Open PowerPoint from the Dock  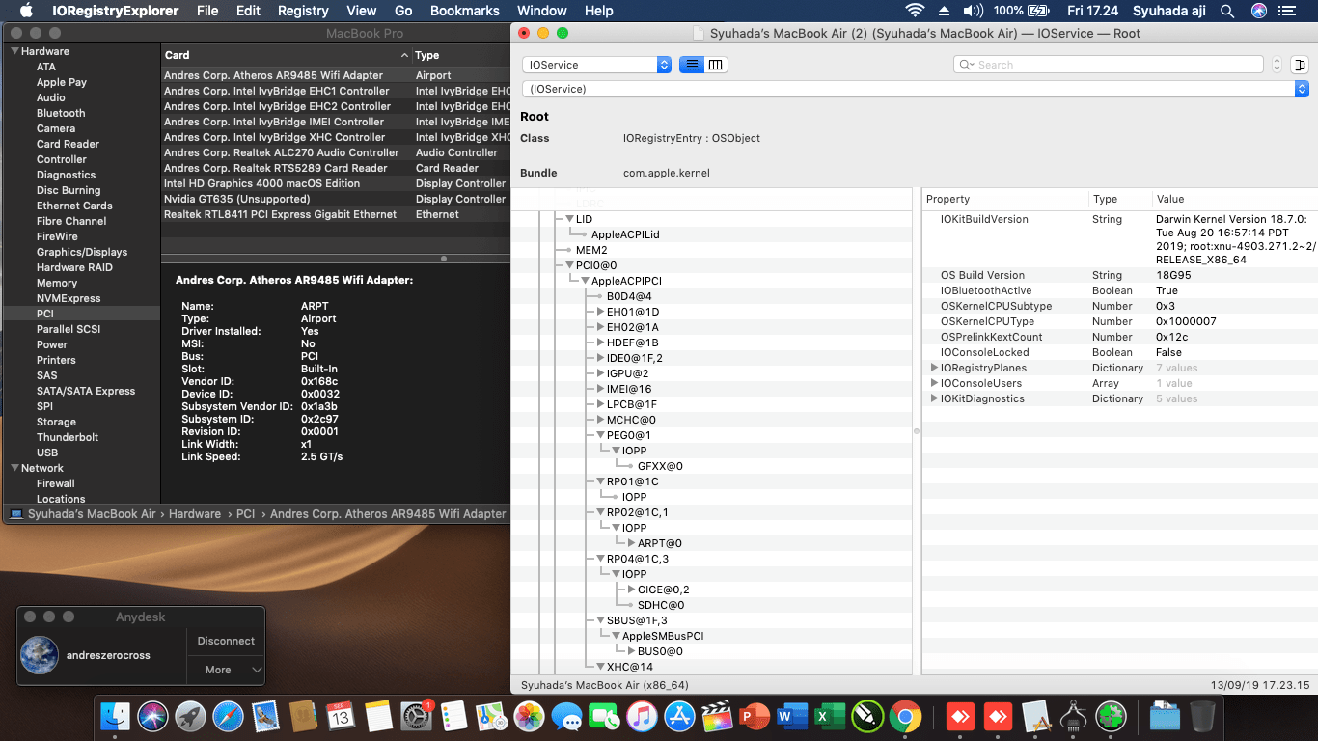(755, 717)
